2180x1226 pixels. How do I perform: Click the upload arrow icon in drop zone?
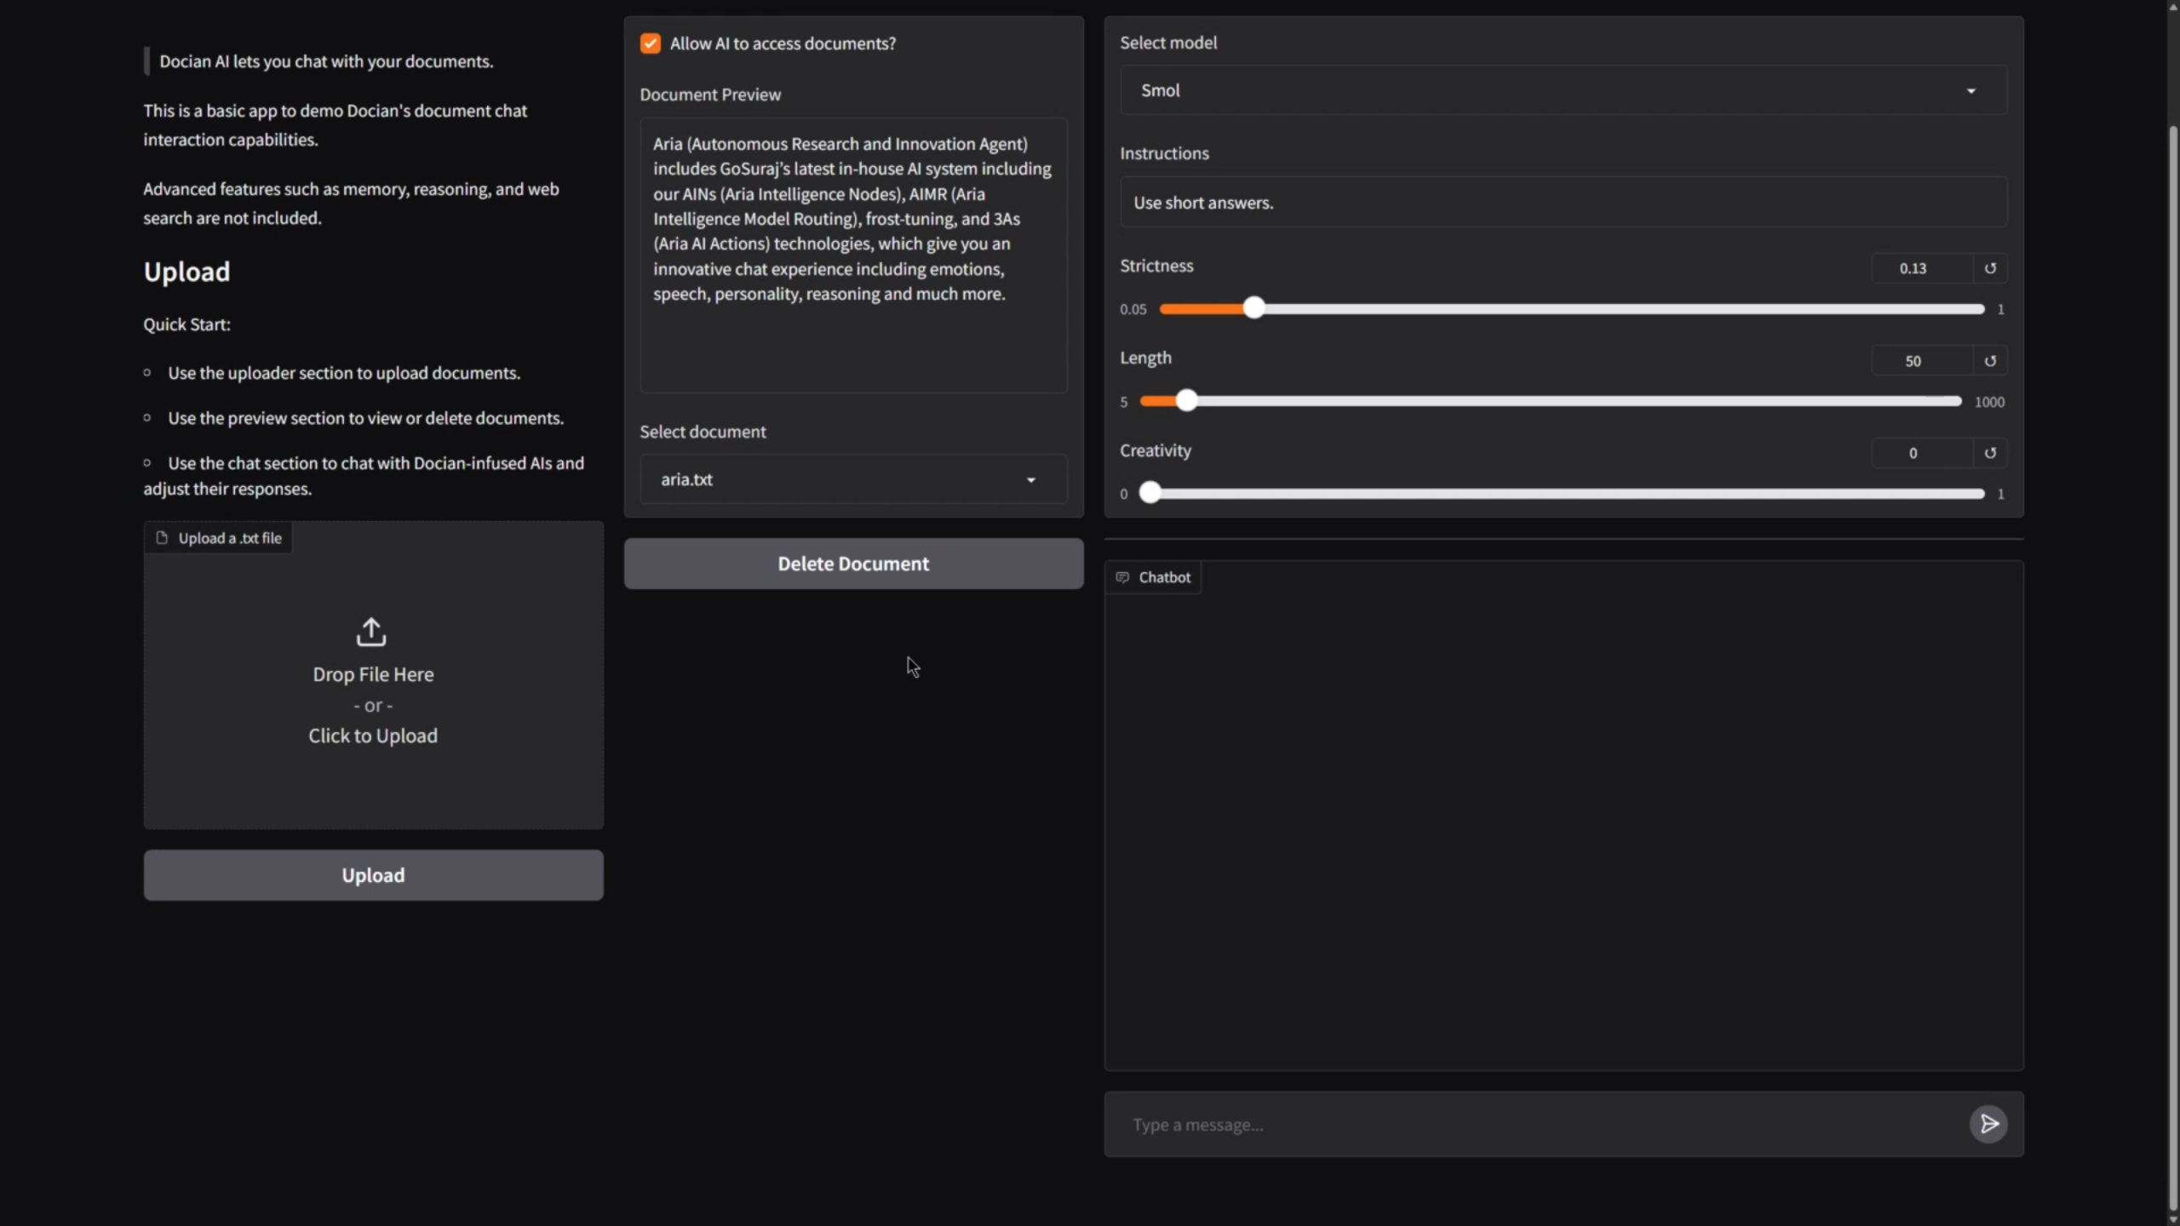(371, 632)
